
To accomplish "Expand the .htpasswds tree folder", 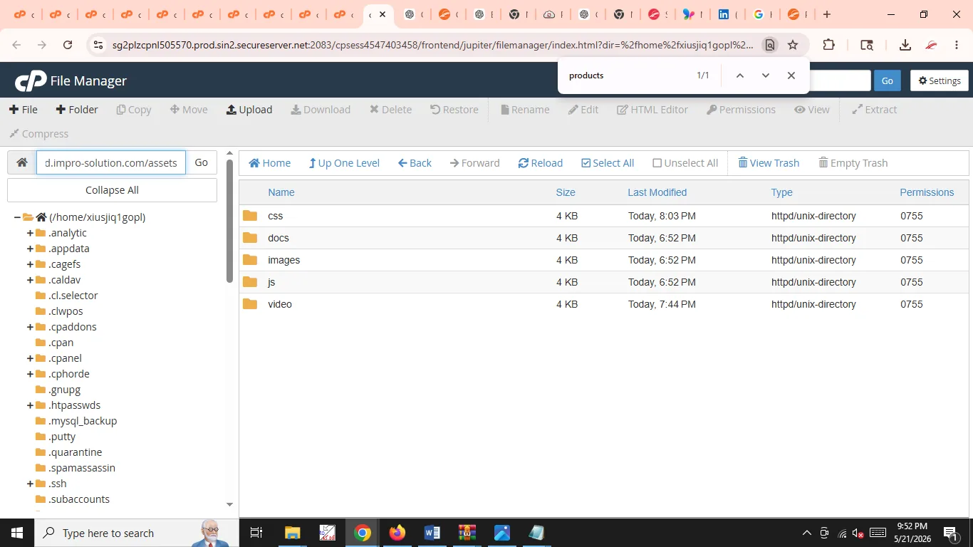I will [x=30, y=405].
